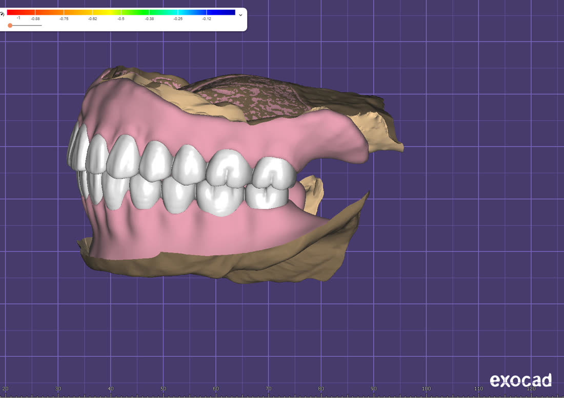Click the -0.5 label on the color scale
The image size is (564, 398).
[x=121, y=18]
